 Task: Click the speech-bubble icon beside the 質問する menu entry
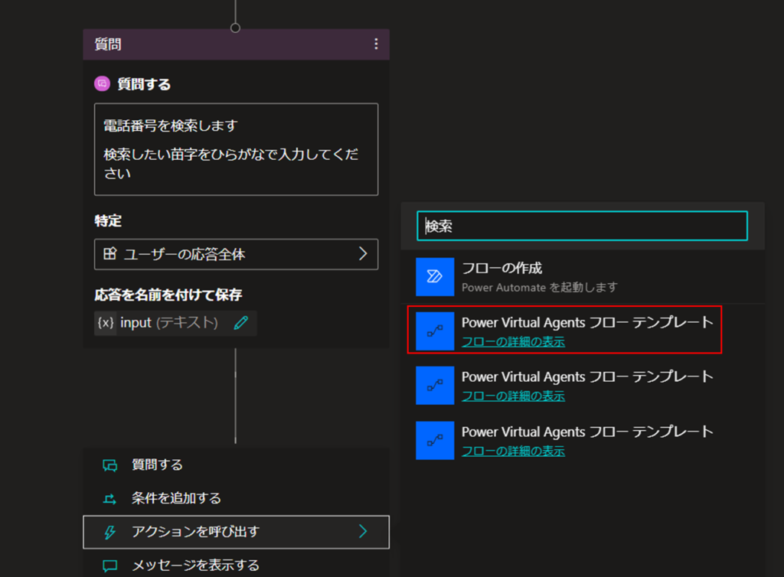110,465
